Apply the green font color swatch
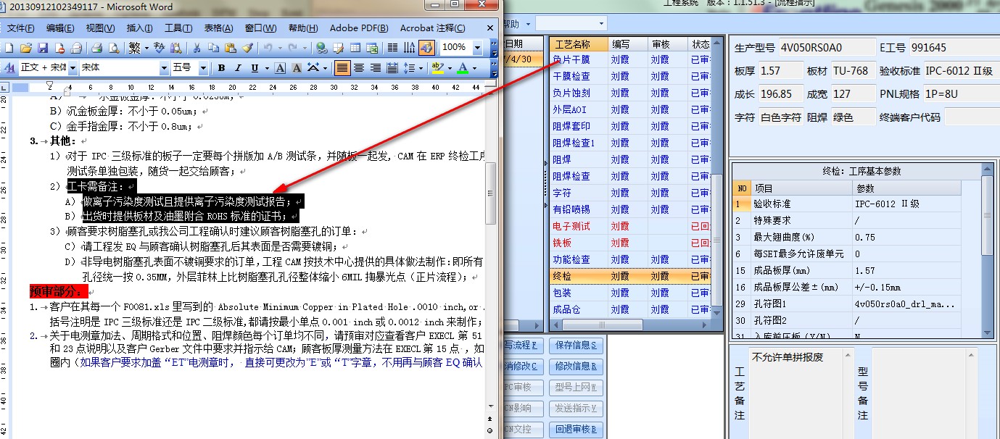 [x=462, y=68]
